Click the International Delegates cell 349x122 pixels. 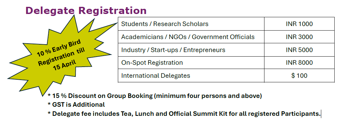[x=191, y=75]
